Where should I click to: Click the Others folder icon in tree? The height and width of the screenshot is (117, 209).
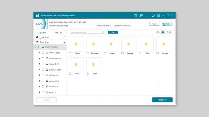tap(47, 53)
